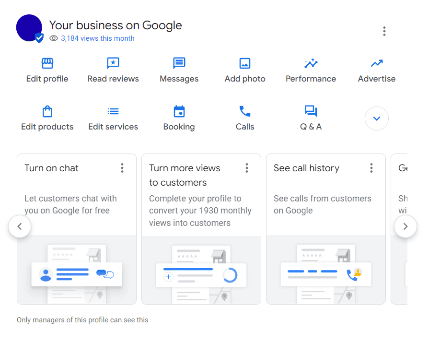The image size is (440, 354).
Task: Open See call history card options menu
Action: coord(371,168)
